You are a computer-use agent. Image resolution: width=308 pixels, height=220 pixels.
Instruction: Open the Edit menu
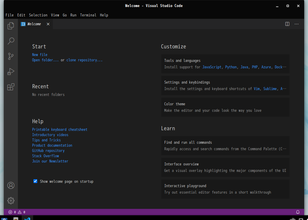21,15
